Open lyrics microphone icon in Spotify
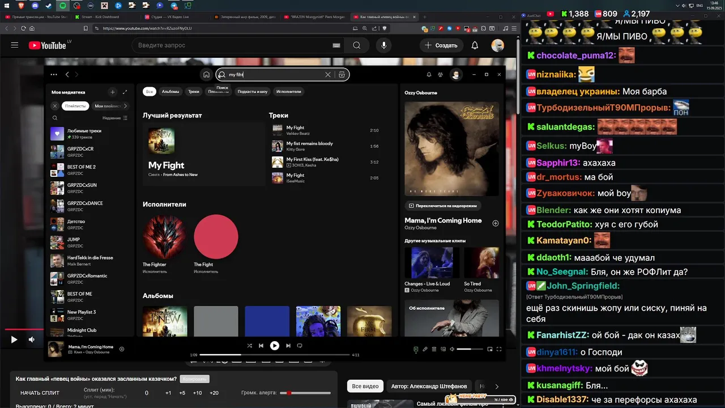 coord(425,349)
